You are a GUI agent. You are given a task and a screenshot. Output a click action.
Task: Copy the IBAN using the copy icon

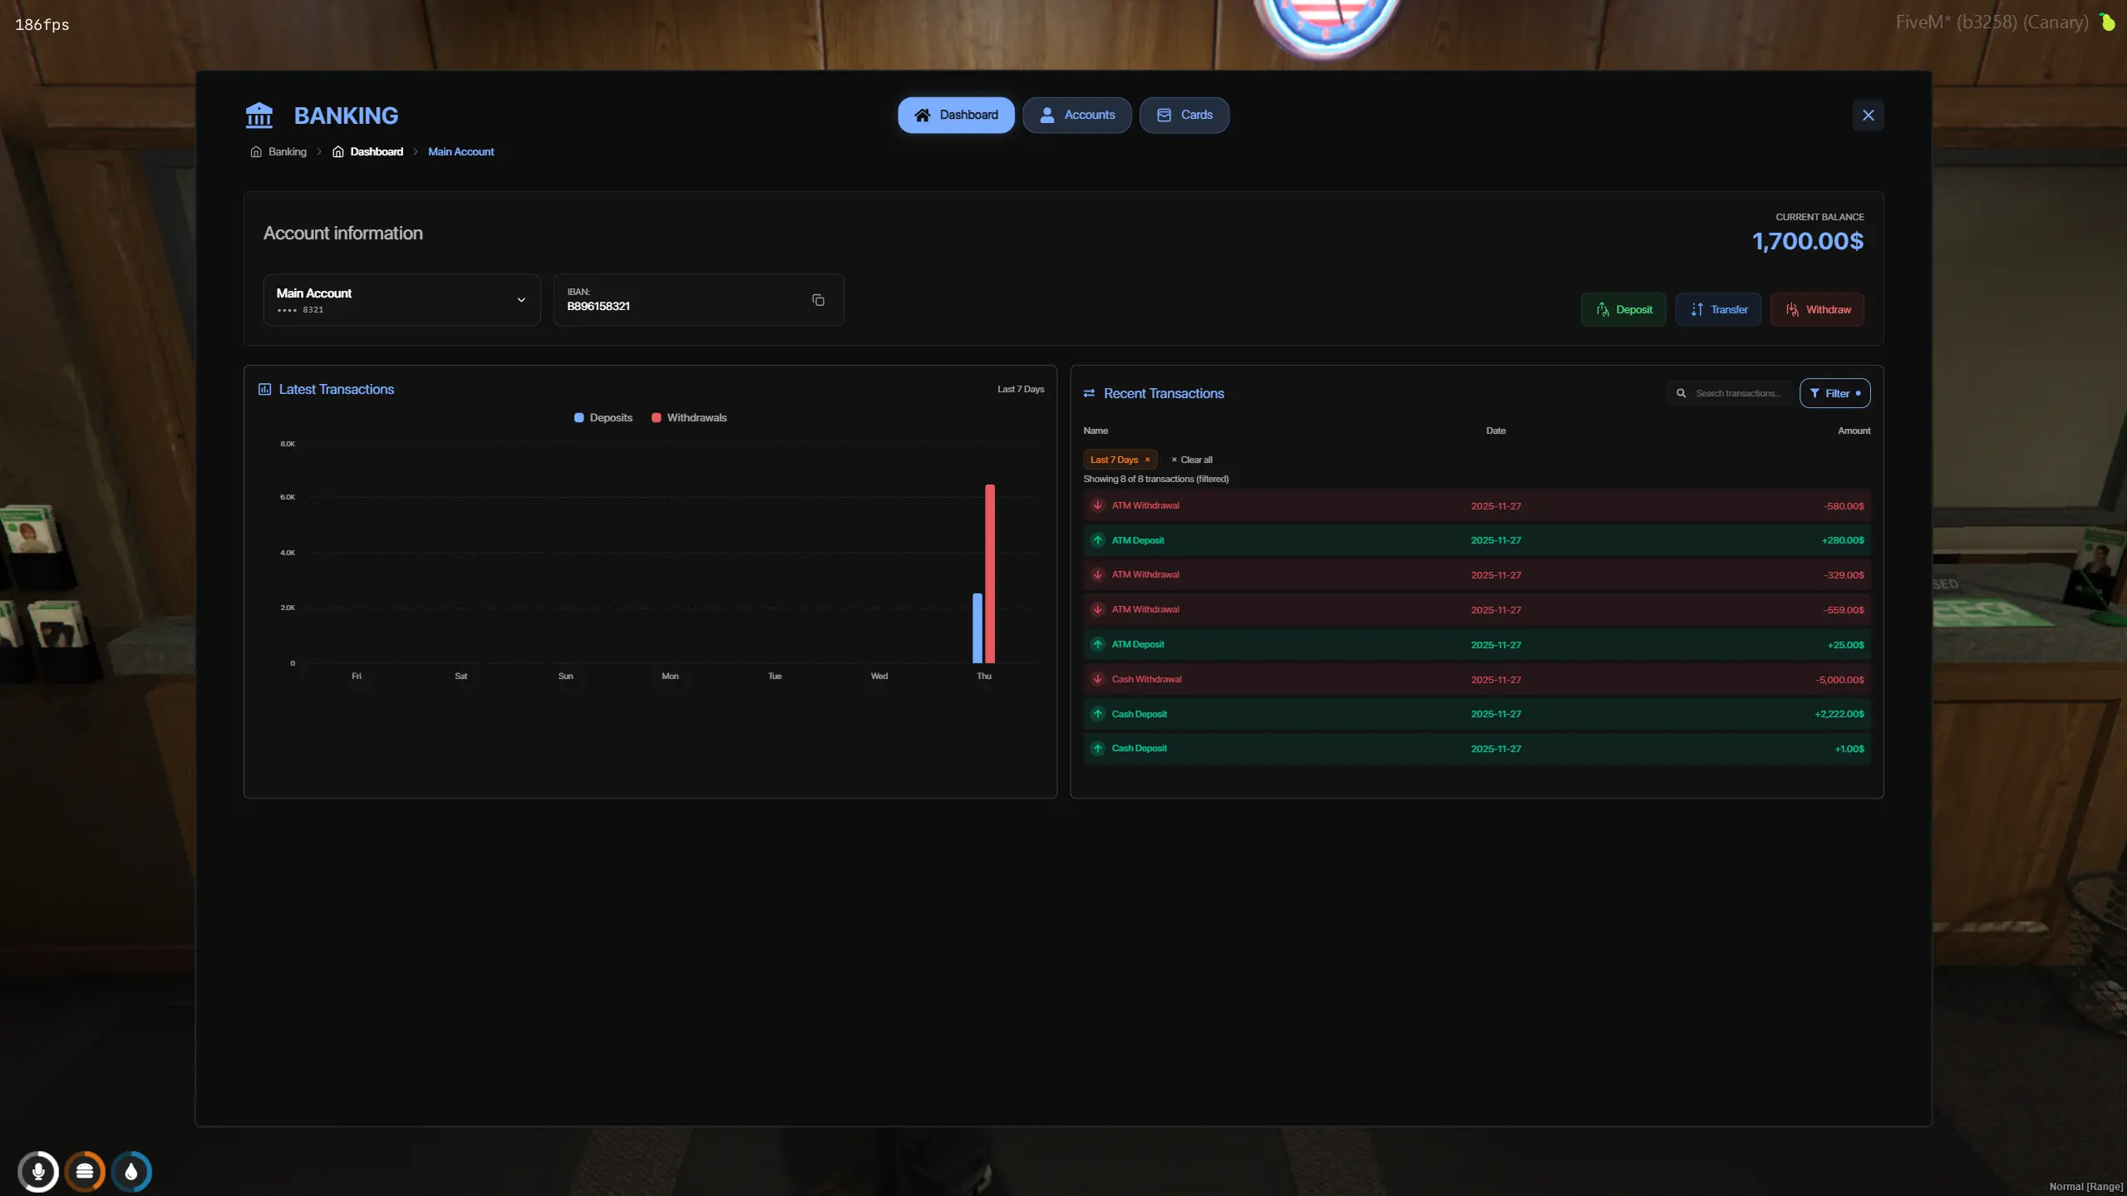tap(817, 299)
